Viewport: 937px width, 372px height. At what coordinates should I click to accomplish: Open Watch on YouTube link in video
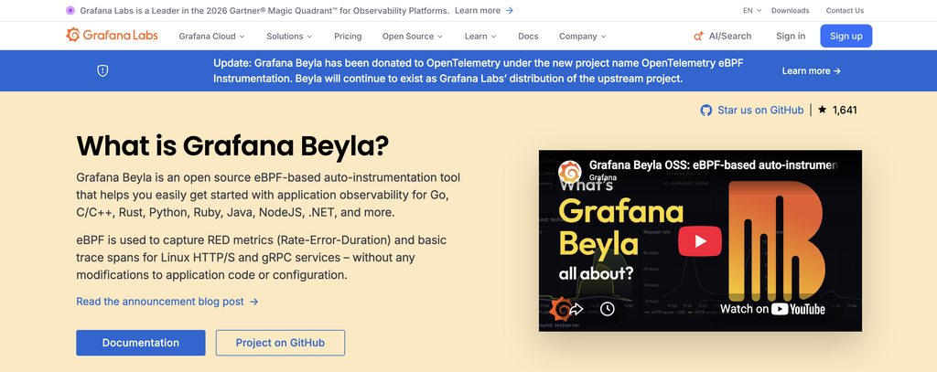[772, 309]
